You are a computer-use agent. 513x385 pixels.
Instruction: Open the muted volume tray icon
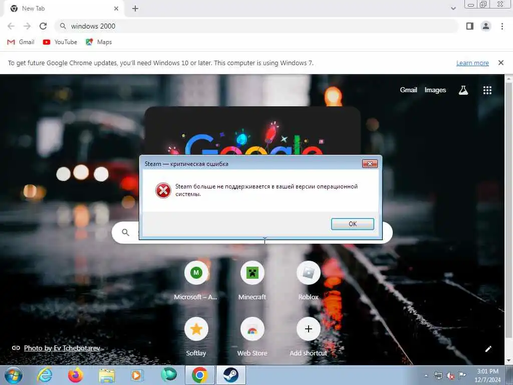coord(450,376)
